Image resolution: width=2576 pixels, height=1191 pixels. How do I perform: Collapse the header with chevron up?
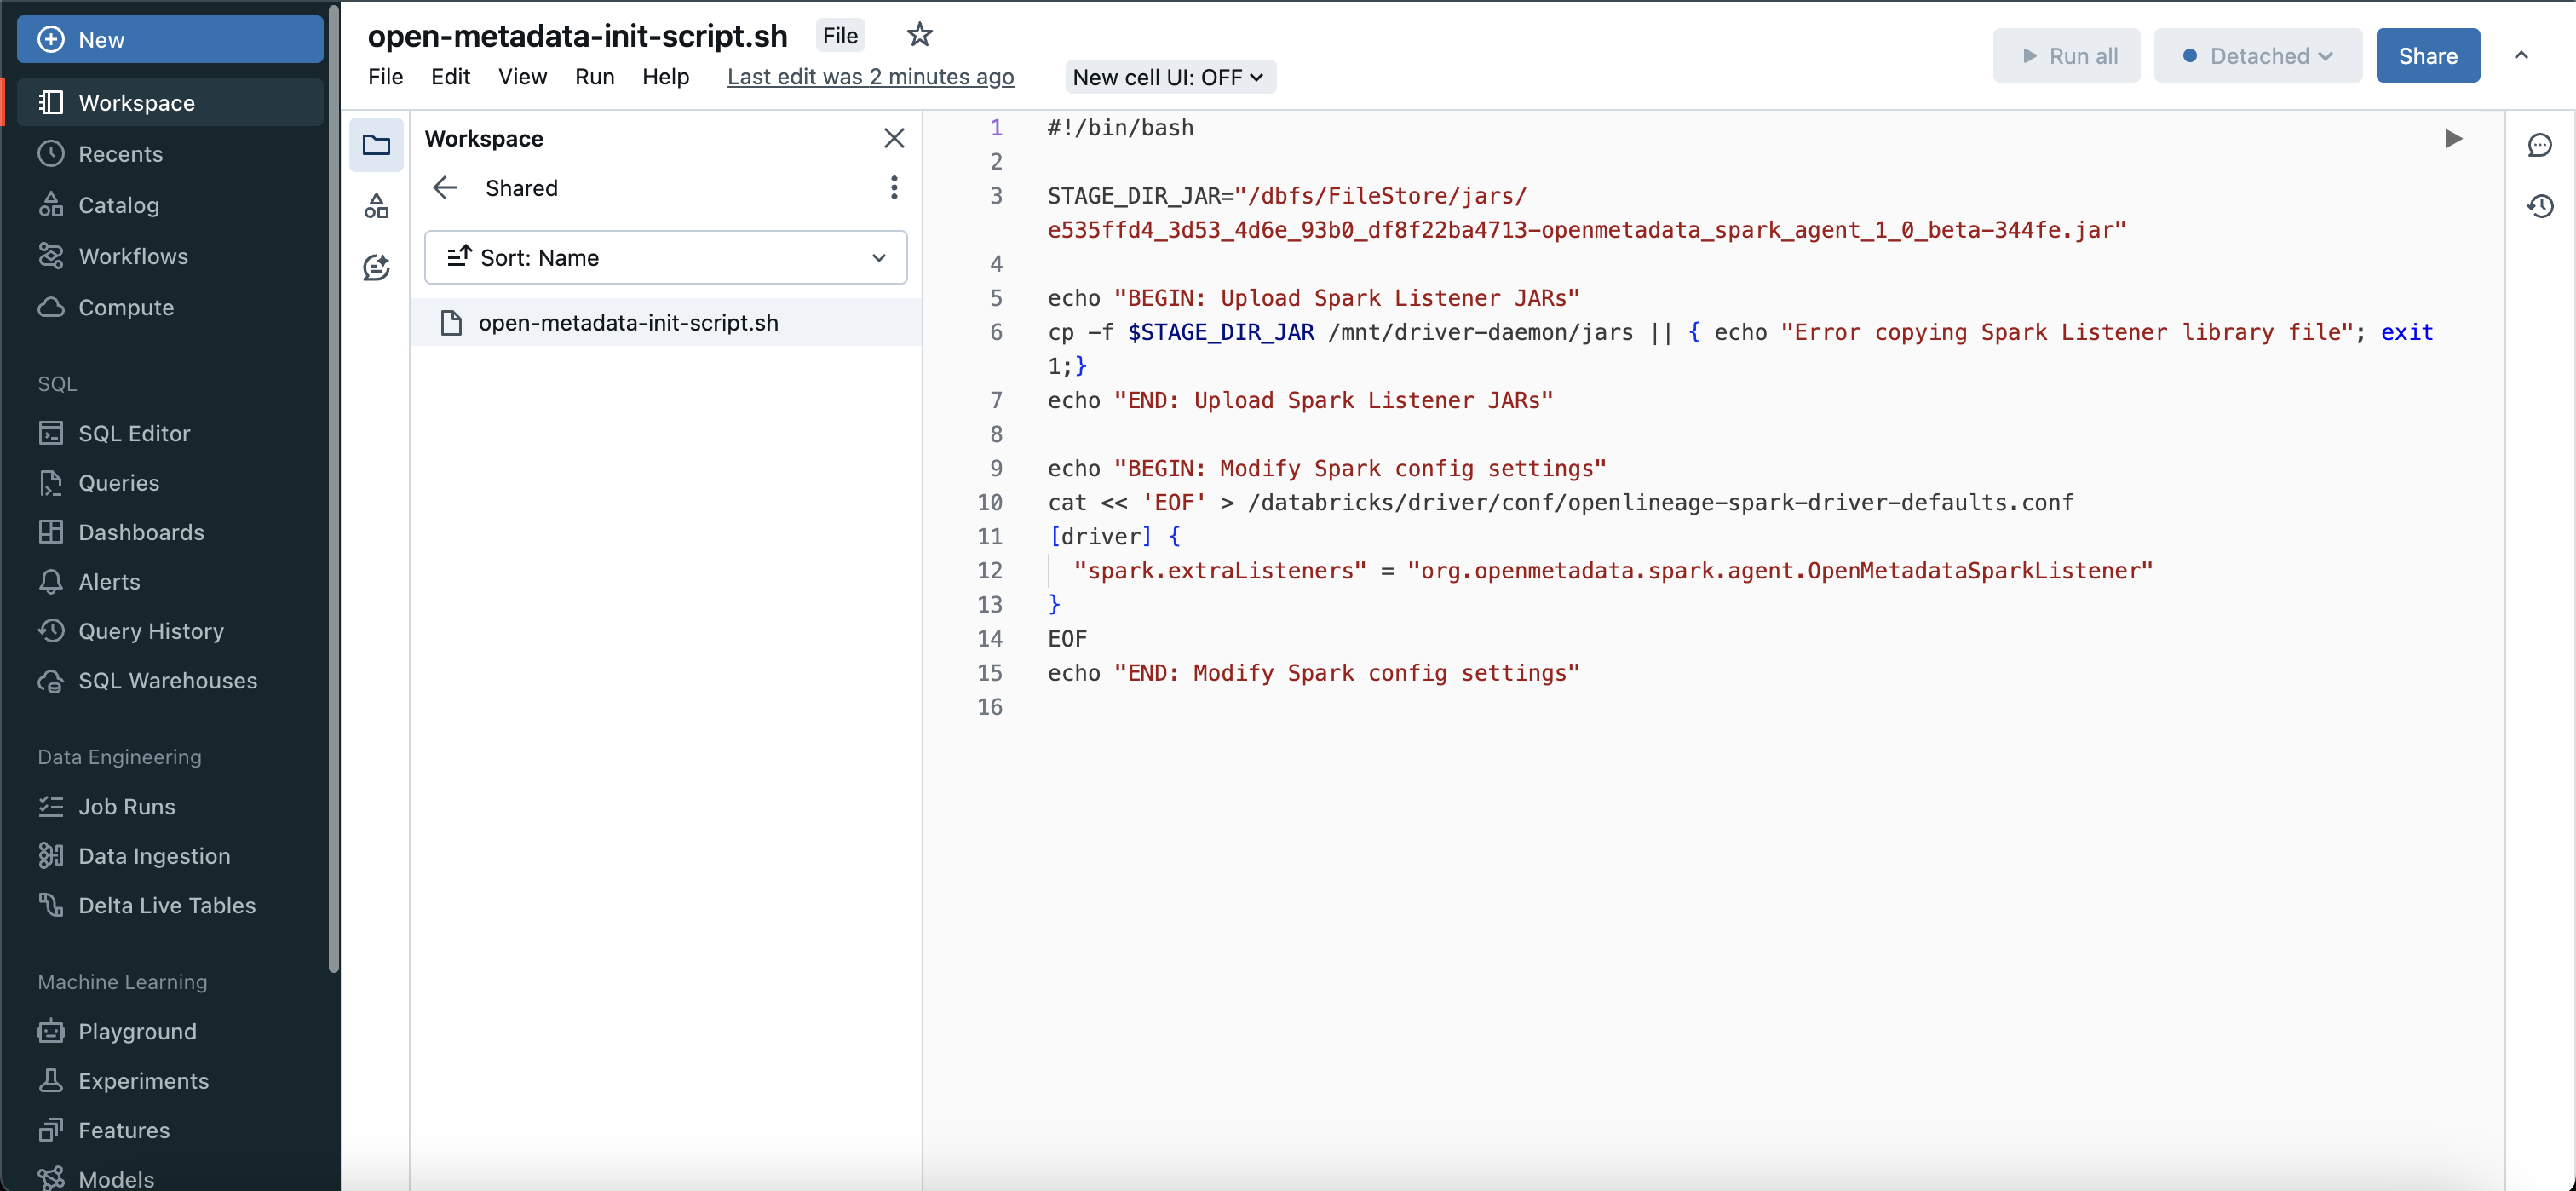coord(2521,56)
